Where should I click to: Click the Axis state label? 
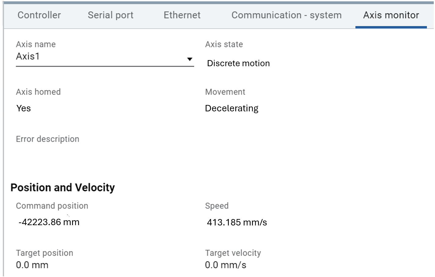[x=224, y=45]
